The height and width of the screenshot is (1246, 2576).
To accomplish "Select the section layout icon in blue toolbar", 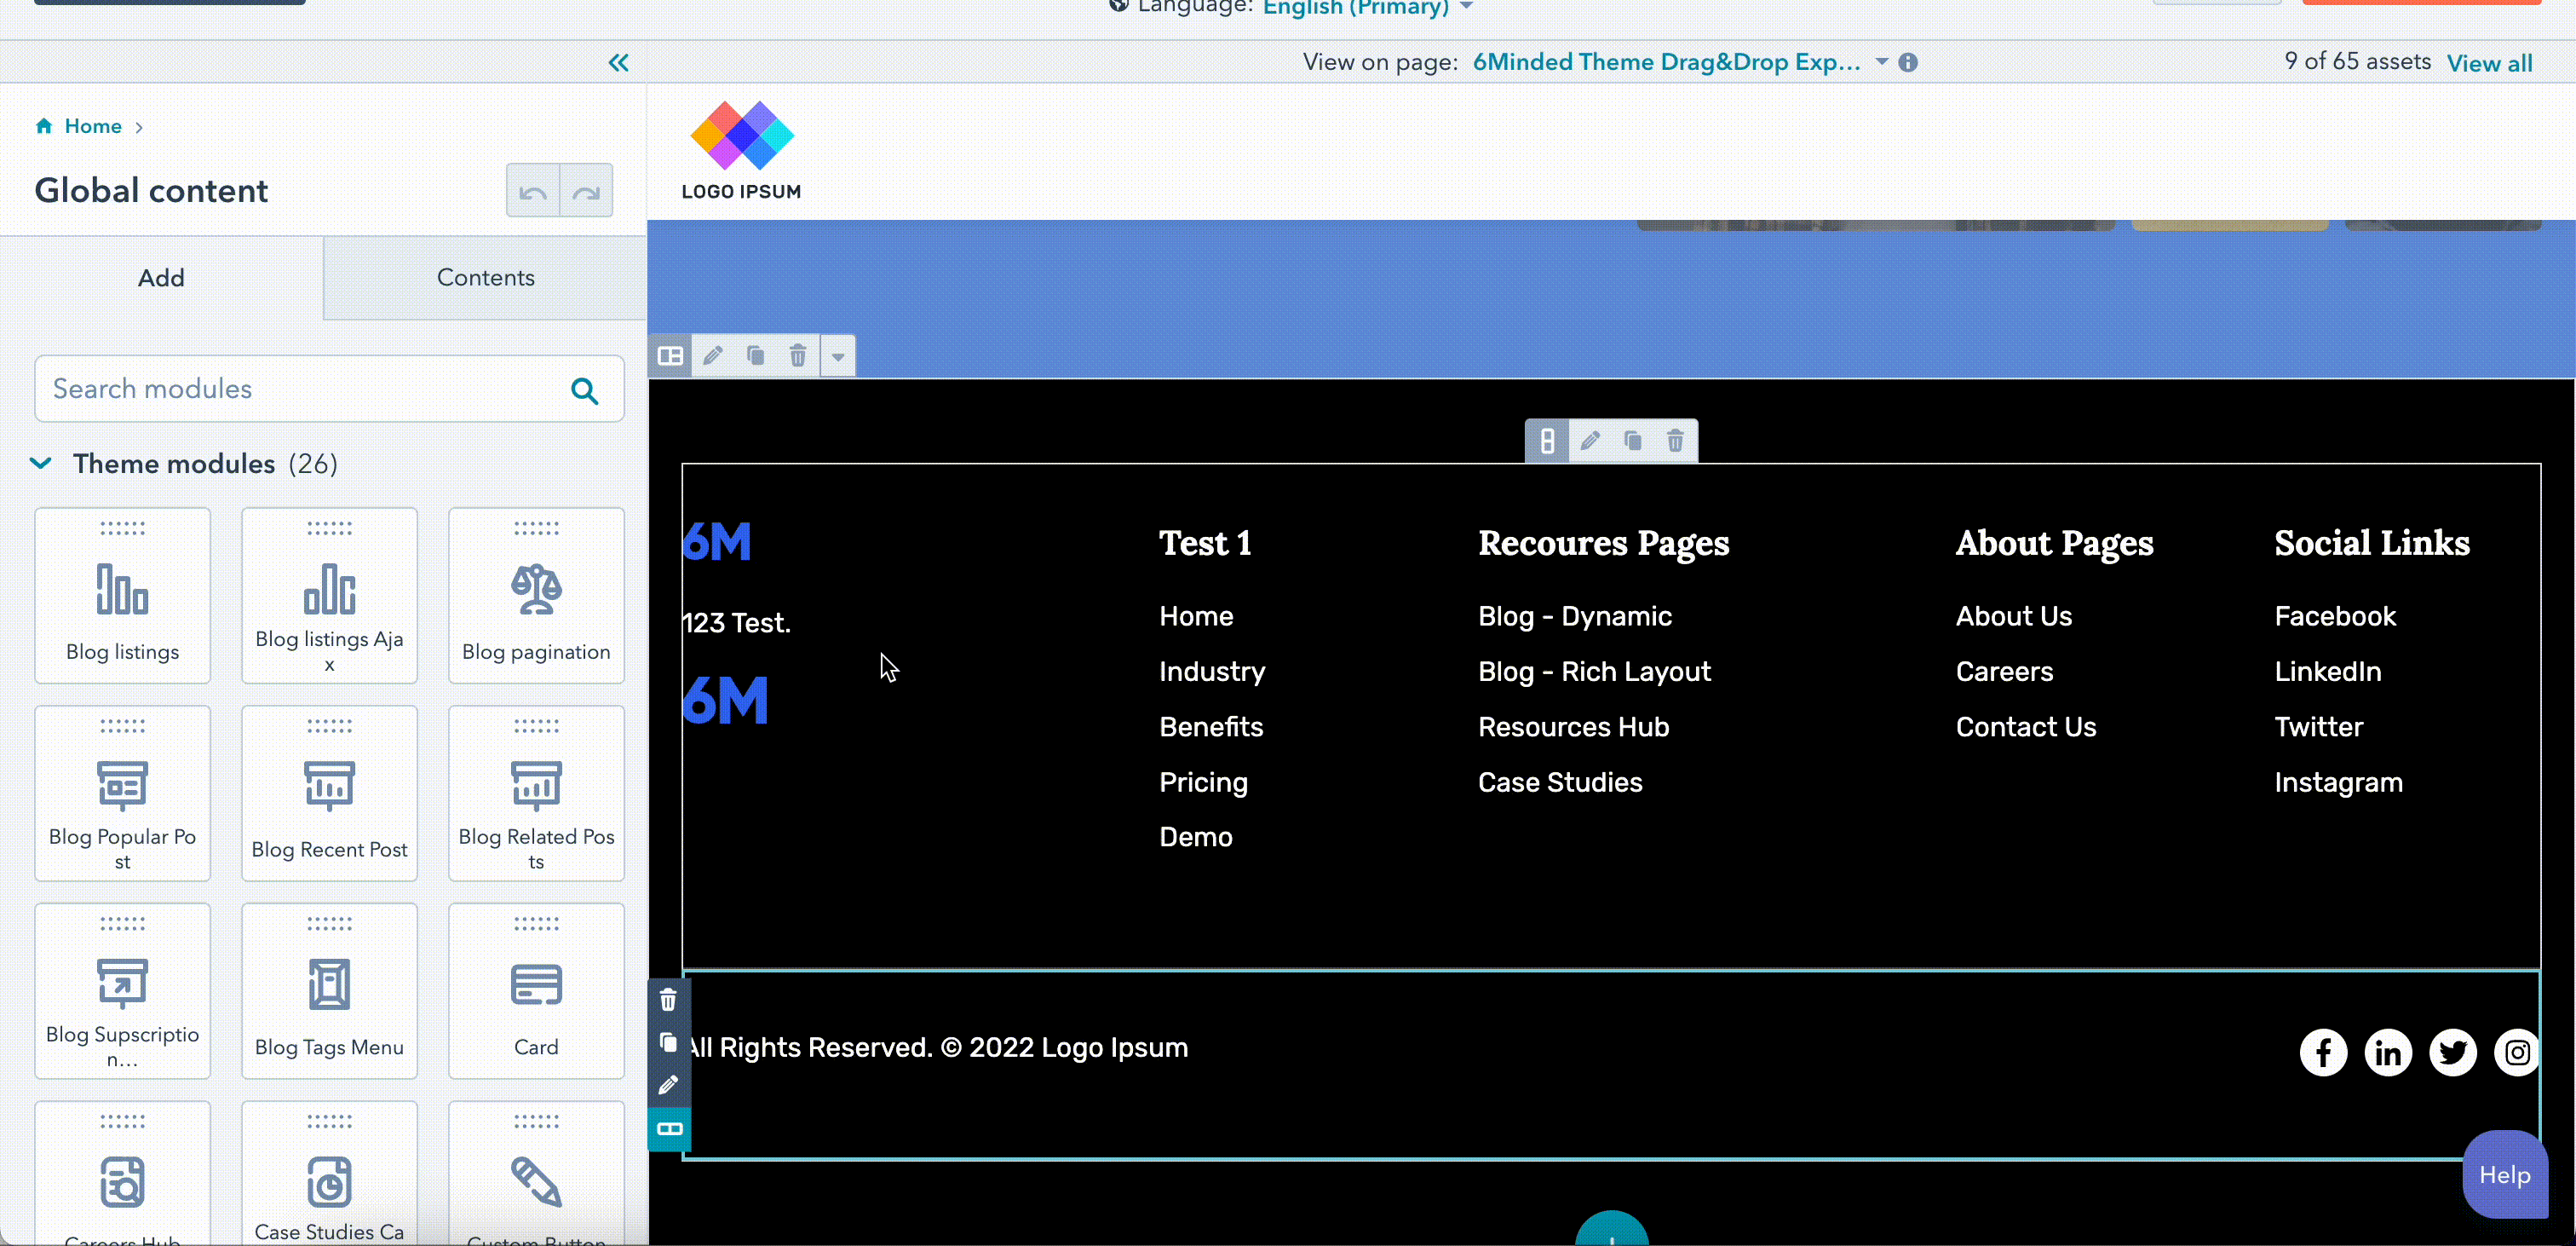I will pyautogui.click(x=671, y=356).
